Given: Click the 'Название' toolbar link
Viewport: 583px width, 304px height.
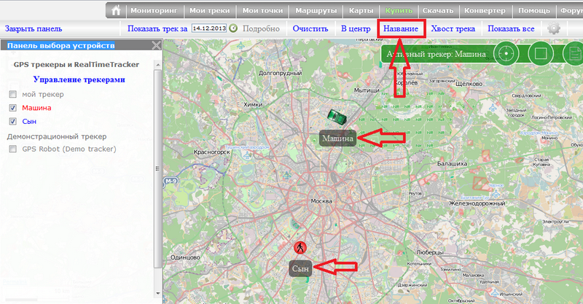Looking at the screenshot, I should coord(401,29).
